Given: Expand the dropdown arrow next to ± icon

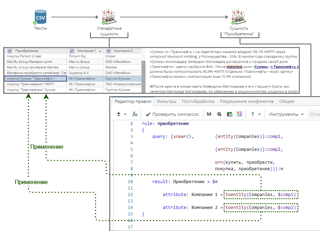Looking at the screenshot, I should (125, 114).
